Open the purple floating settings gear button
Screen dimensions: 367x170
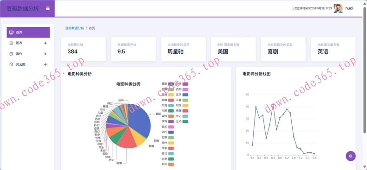pyautogui.click(x=351, y=156)
